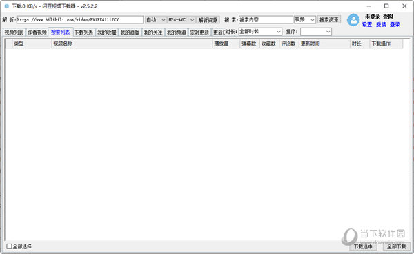Click the 搜索资源 button
Screen dimensions: 414x254
[328, 19]
